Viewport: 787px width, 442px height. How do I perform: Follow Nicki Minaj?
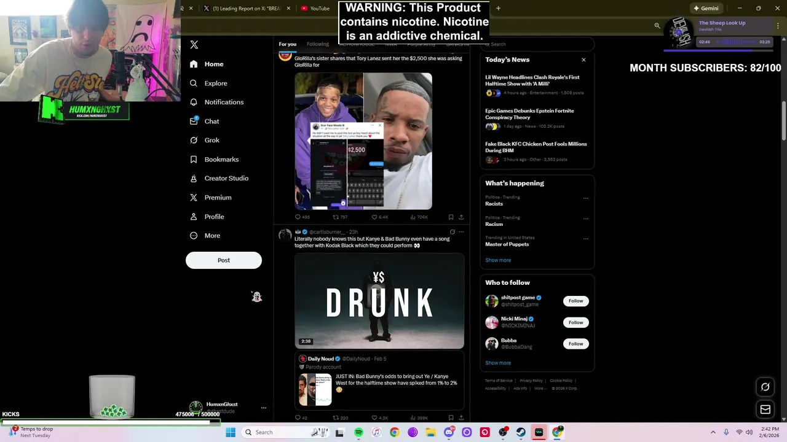(575, 322)
